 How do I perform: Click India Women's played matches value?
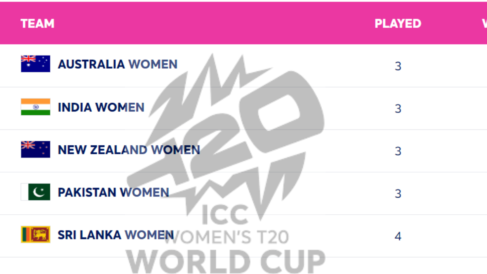(x=398, y=109)
